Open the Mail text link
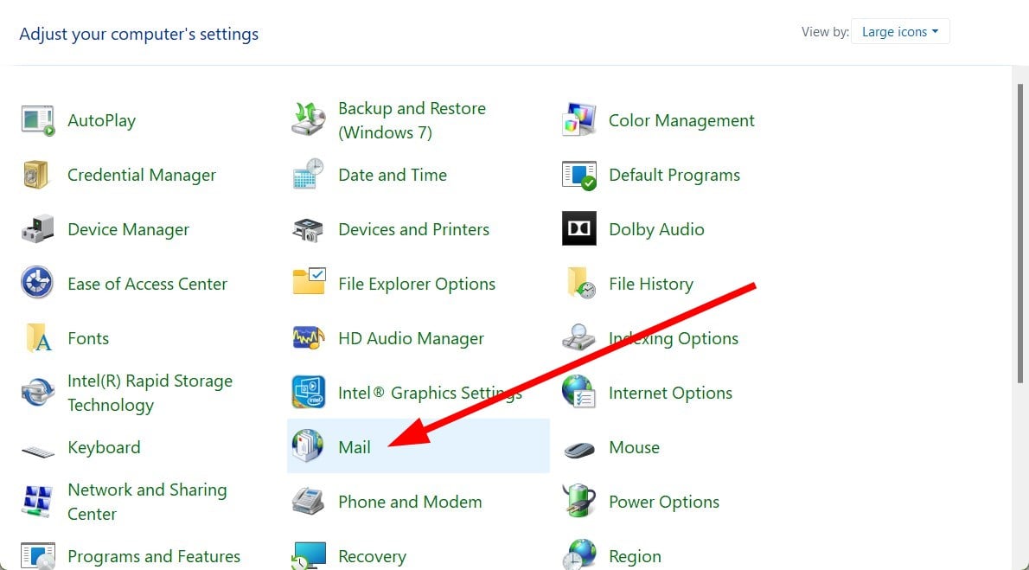The width and height of the screenshot is (1029, 570). (x=355, y=447)
